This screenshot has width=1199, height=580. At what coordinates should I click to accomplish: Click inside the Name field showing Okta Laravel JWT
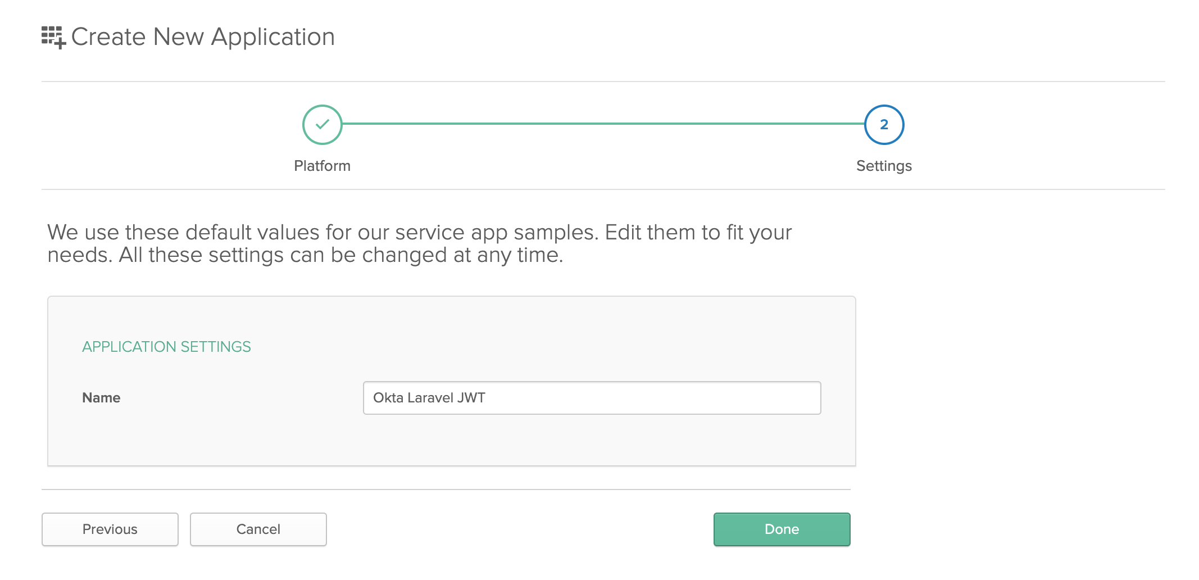[x=592, y=397]
